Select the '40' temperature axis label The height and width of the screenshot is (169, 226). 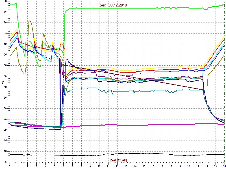click(x=5, y=87)
